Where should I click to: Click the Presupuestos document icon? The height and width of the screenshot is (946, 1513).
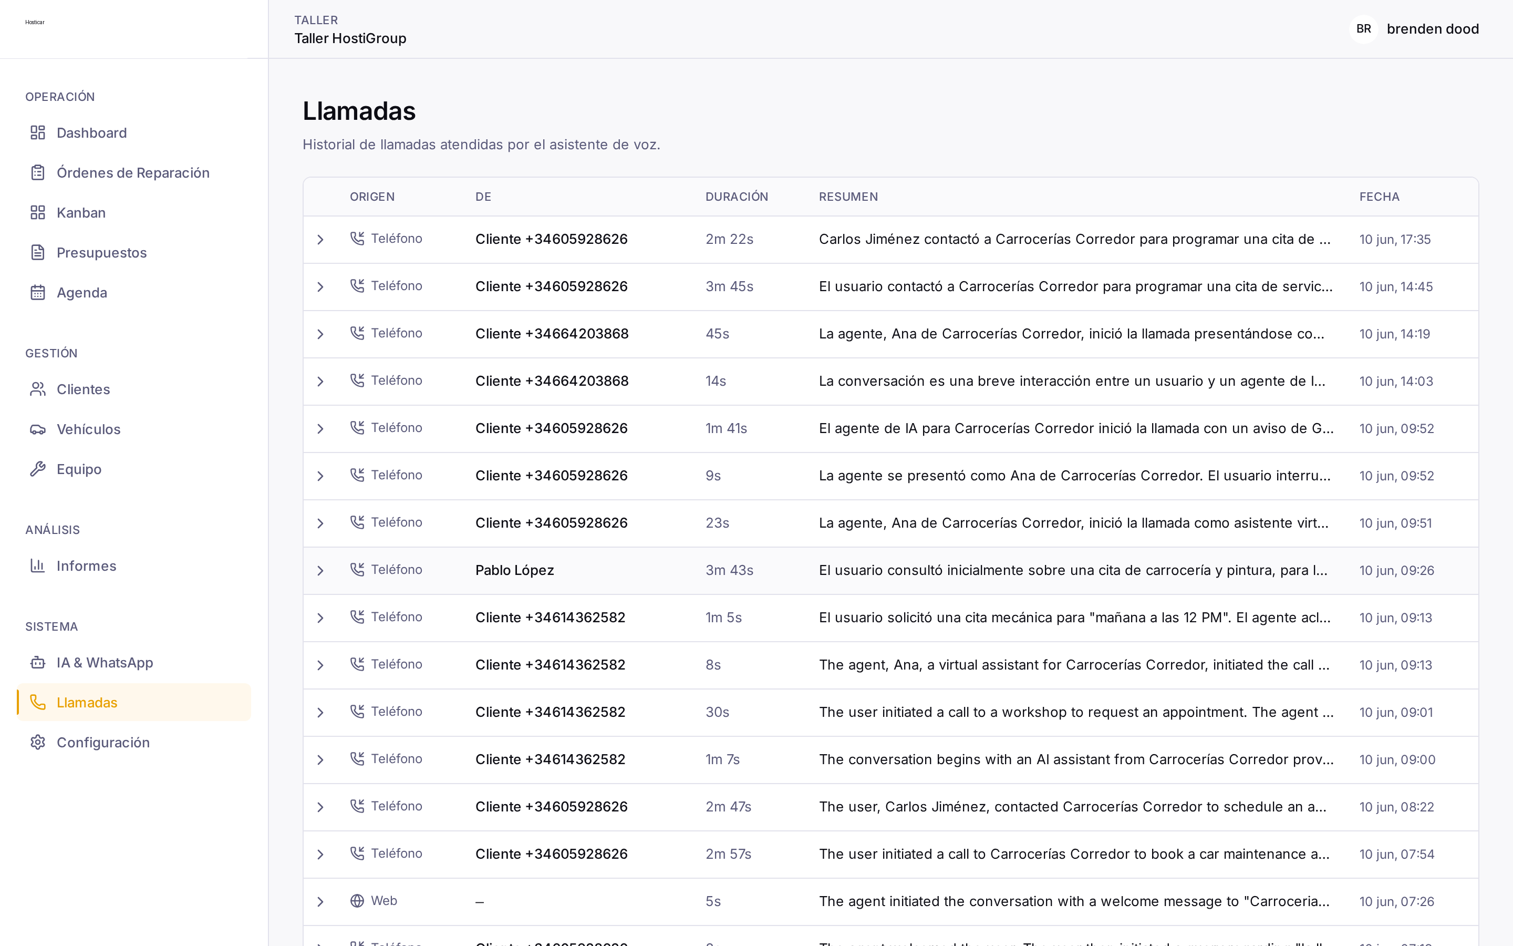[x=37, y=253]
